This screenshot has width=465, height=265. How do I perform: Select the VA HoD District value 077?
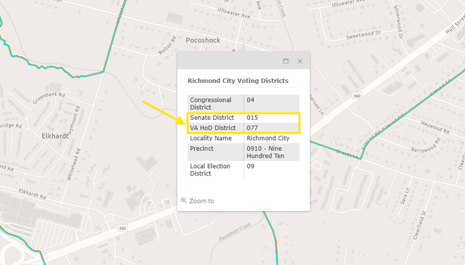coord(252,128)
